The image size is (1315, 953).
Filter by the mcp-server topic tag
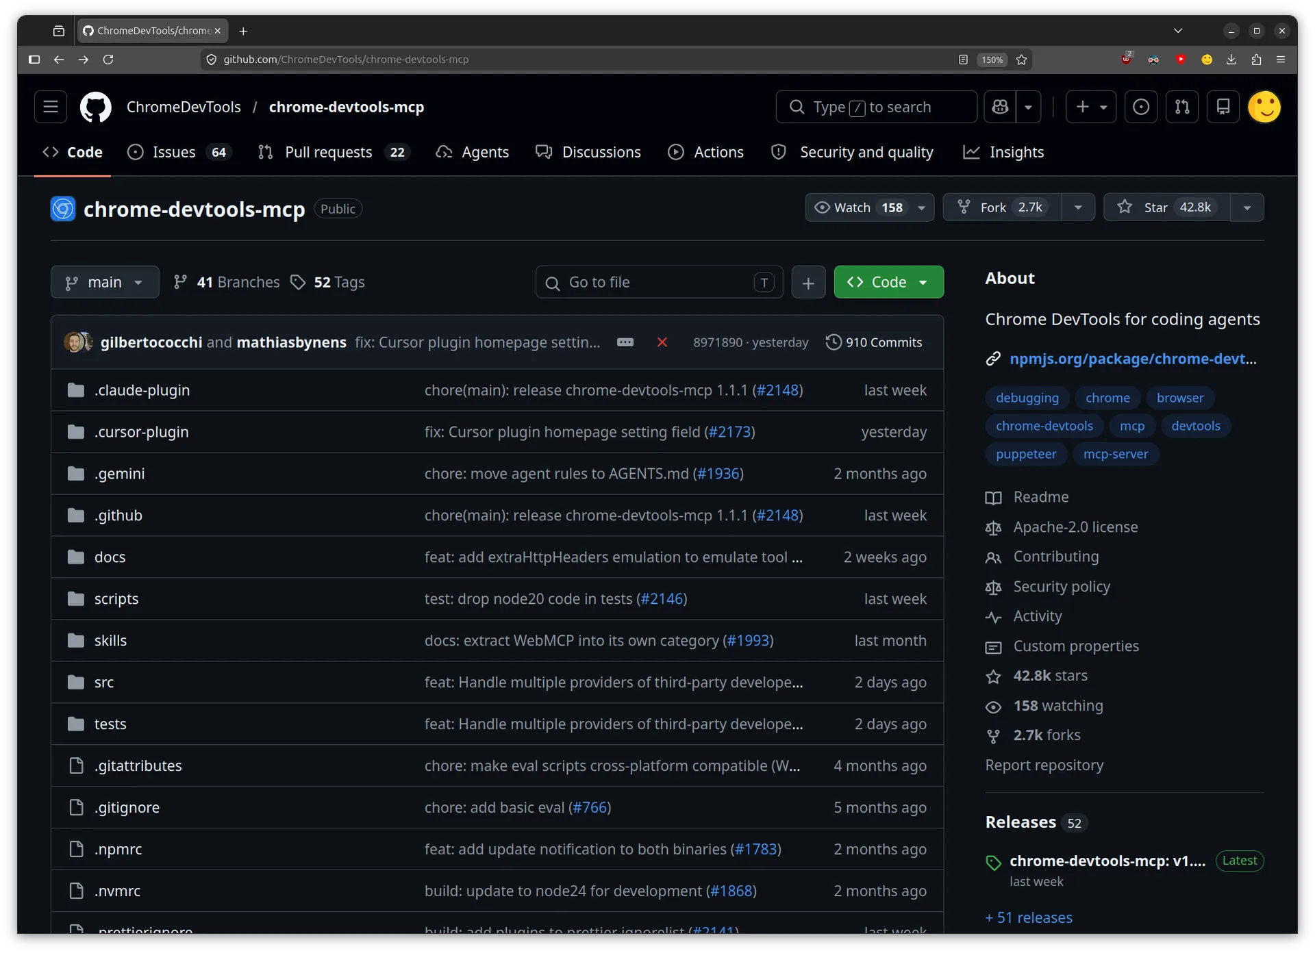tap(1116, 454)
